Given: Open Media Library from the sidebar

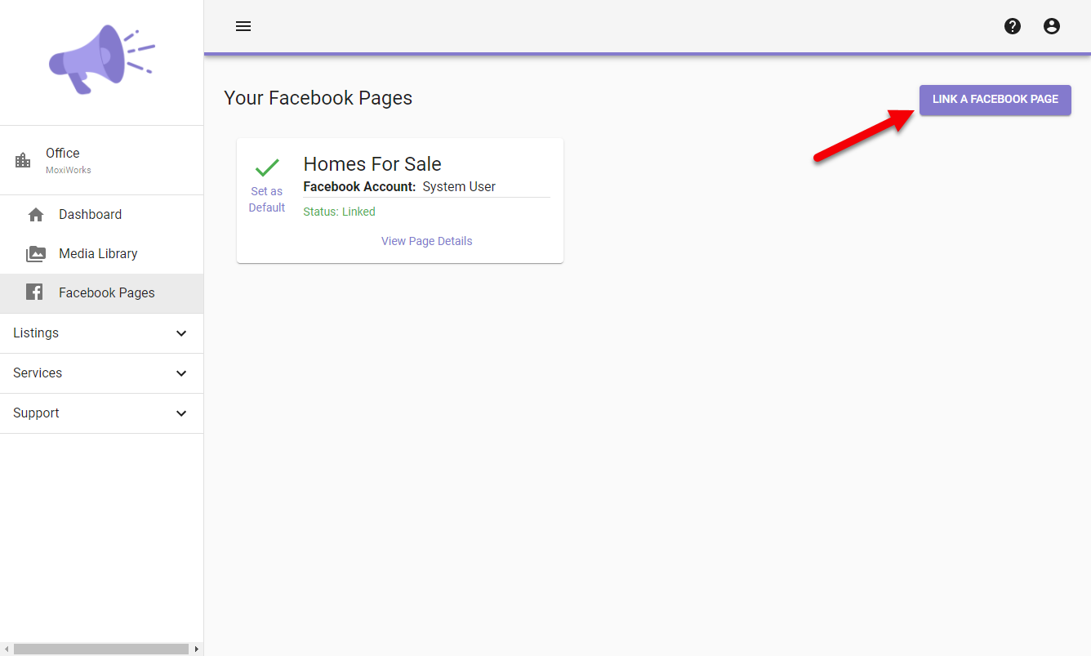Looking at the screenshot, I should point(98,254).
